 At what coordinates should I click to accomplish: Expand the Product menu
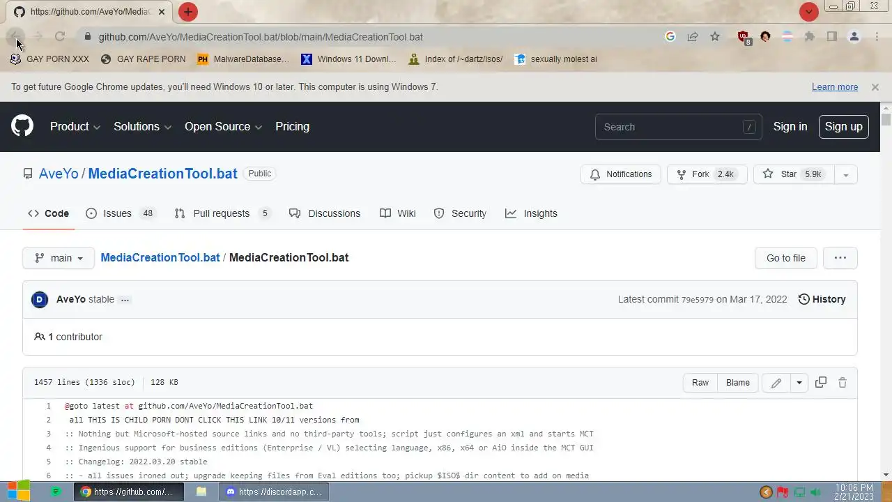(x=75, y=126)
